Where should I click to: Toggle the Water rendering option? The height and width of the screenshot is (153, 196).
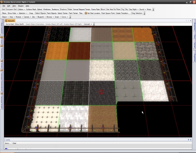[x=70, y=9]
